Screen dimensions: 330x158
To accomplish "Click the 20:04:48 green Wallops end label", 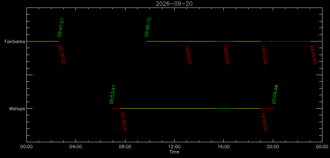I will (275, 94).
